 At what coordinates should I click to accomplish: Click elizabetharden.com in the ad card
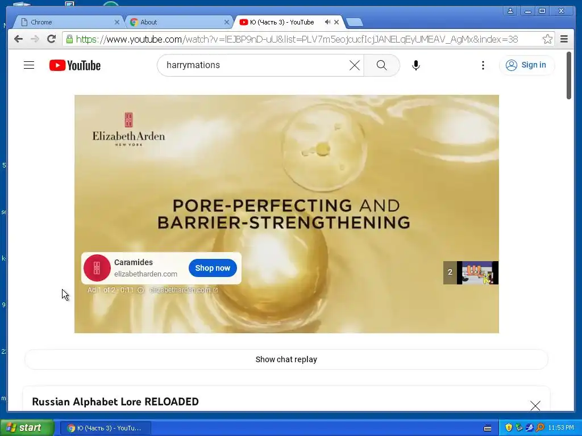[x=145, y=274]
